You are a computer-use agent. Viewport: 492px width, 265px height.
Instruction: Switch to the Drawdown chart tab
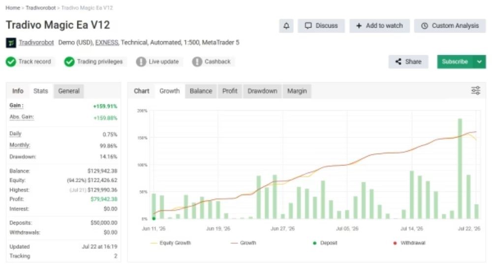coord(262,91)
